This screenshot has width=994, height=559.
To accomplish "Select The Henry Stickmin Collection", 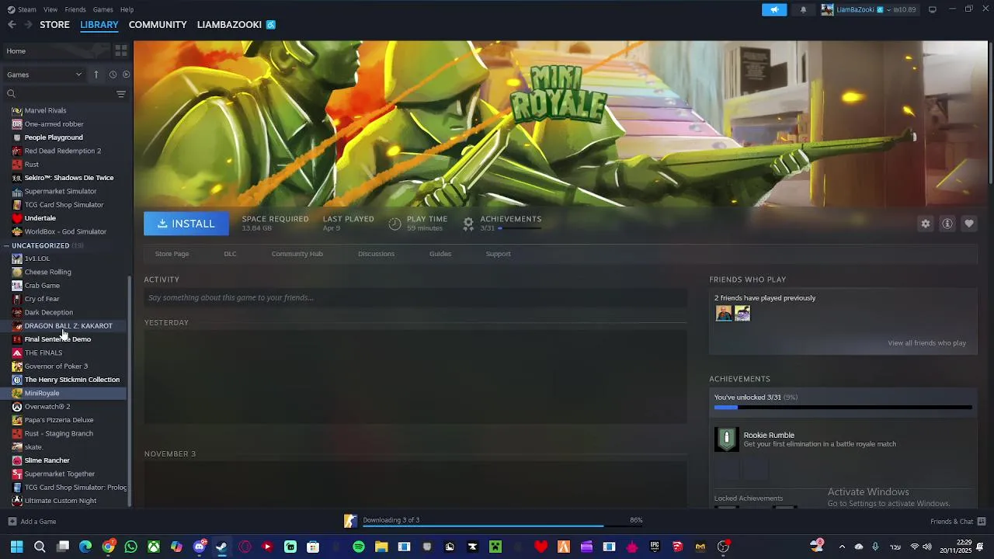I will [71, 380].
